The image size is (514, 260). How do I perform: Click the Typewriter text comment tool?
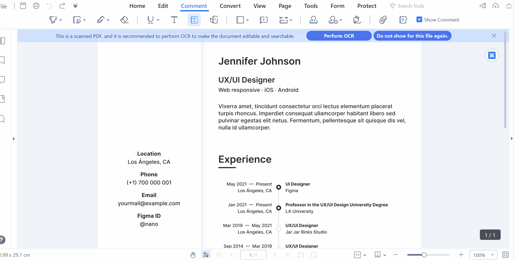[x=174, y=20]
